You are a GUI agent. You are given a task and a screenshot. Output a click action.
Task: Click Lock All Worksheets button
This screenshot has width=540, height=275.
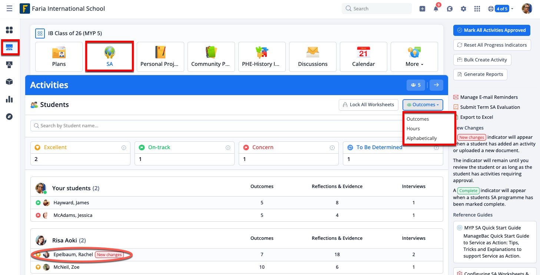pos(368,105)
